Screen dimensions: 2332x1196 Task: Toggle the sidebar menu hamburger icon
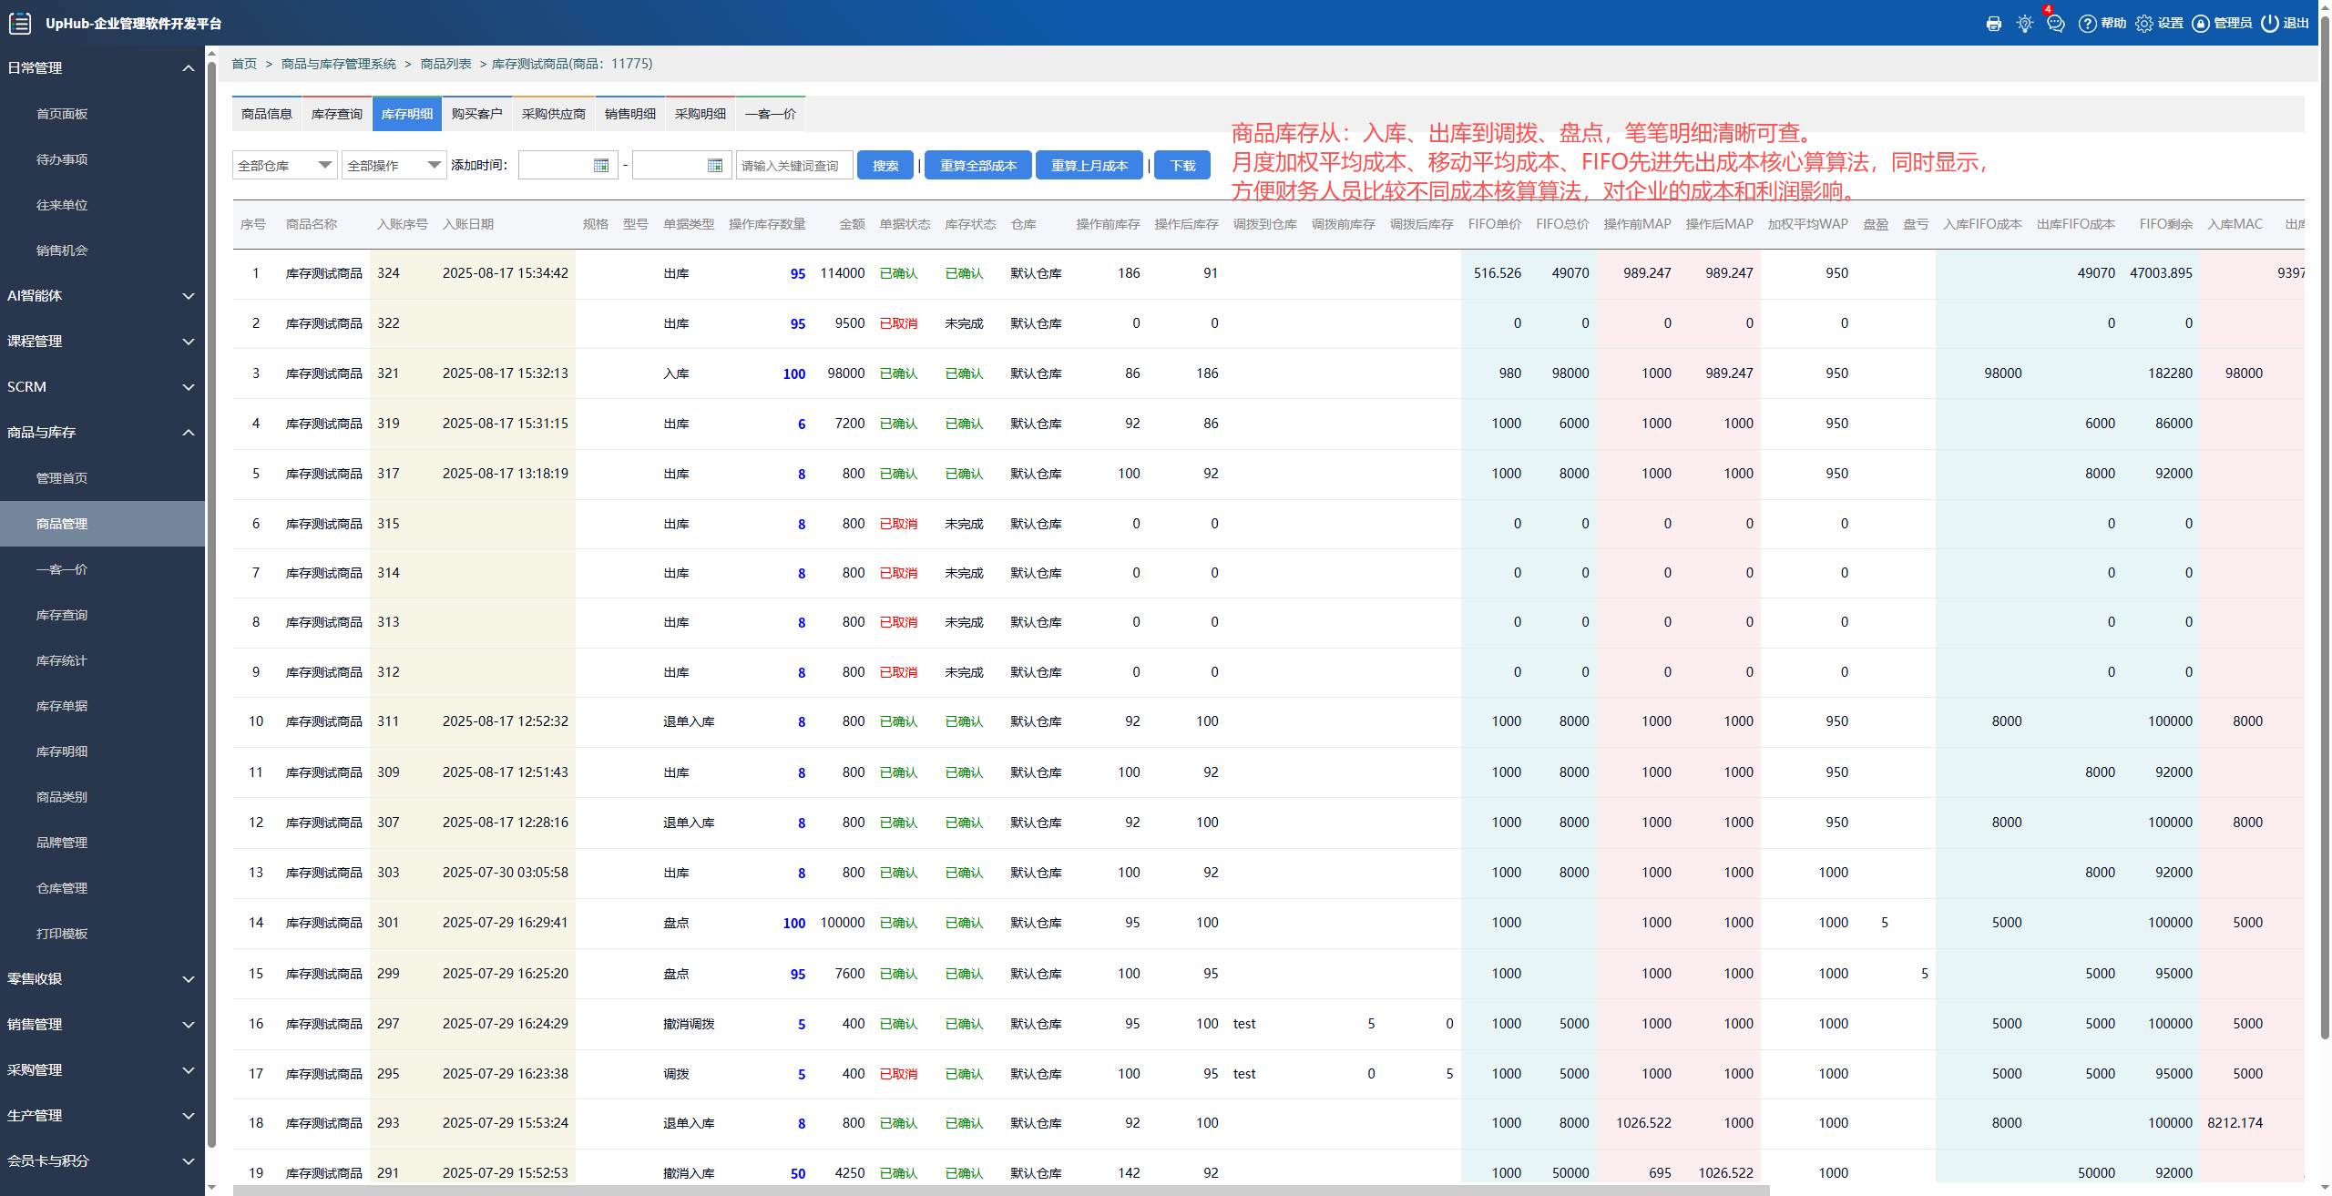click(x=20, y=24)
